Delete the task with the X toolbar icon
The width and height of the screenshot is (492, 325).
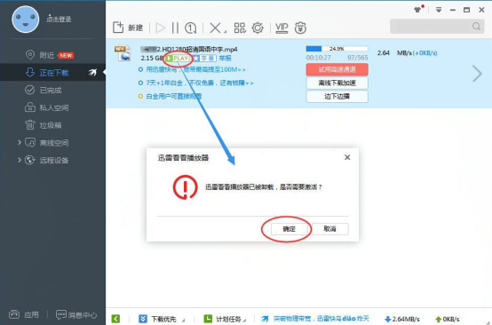tap(215, 28)
